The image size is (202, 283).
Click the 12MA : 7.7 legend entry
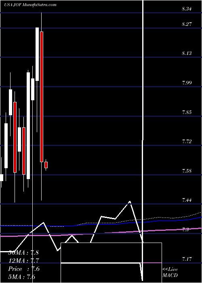click(x=24, y=261)
